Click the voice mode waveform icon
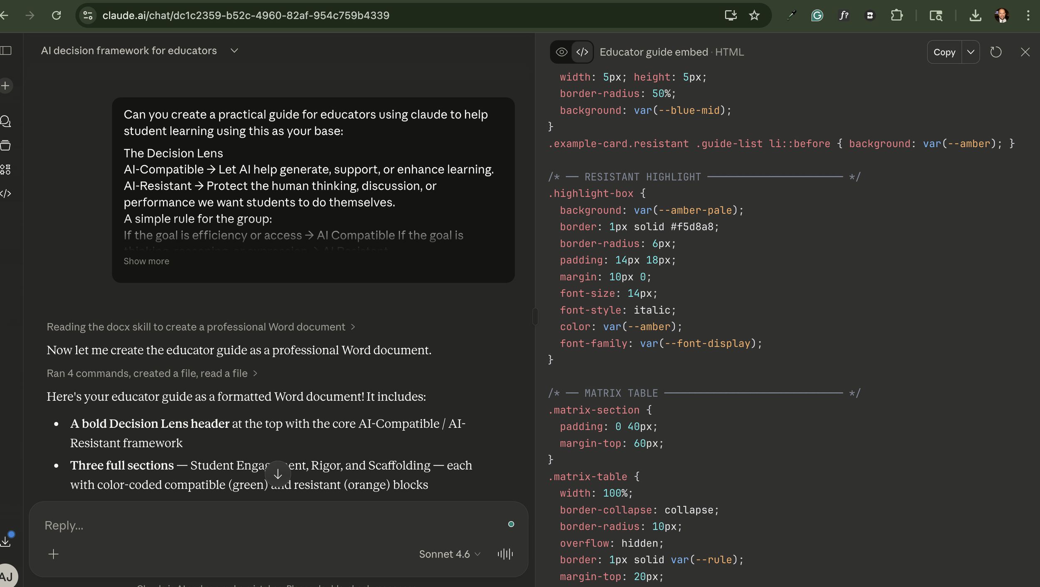The height and width of the screenshot is (587, 1040). (505, 554)
